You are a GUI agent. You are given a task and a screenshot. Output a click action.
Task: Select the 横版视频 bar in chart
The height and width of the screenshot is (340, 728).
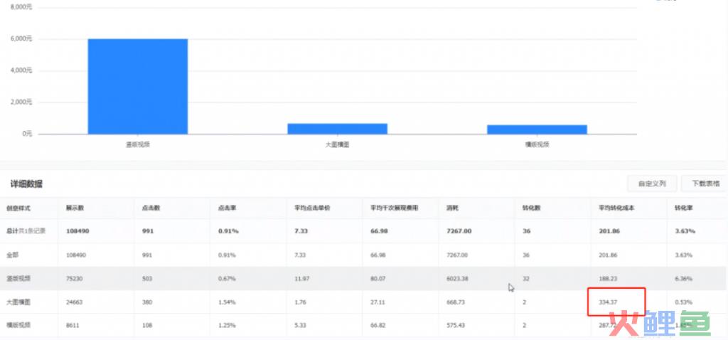[537, 129]
